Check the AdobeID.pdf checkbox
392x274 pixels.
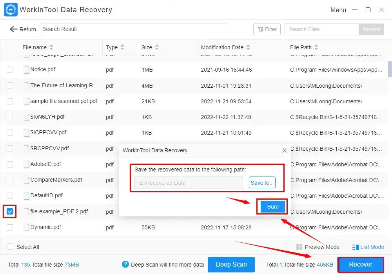coord(10,164)
